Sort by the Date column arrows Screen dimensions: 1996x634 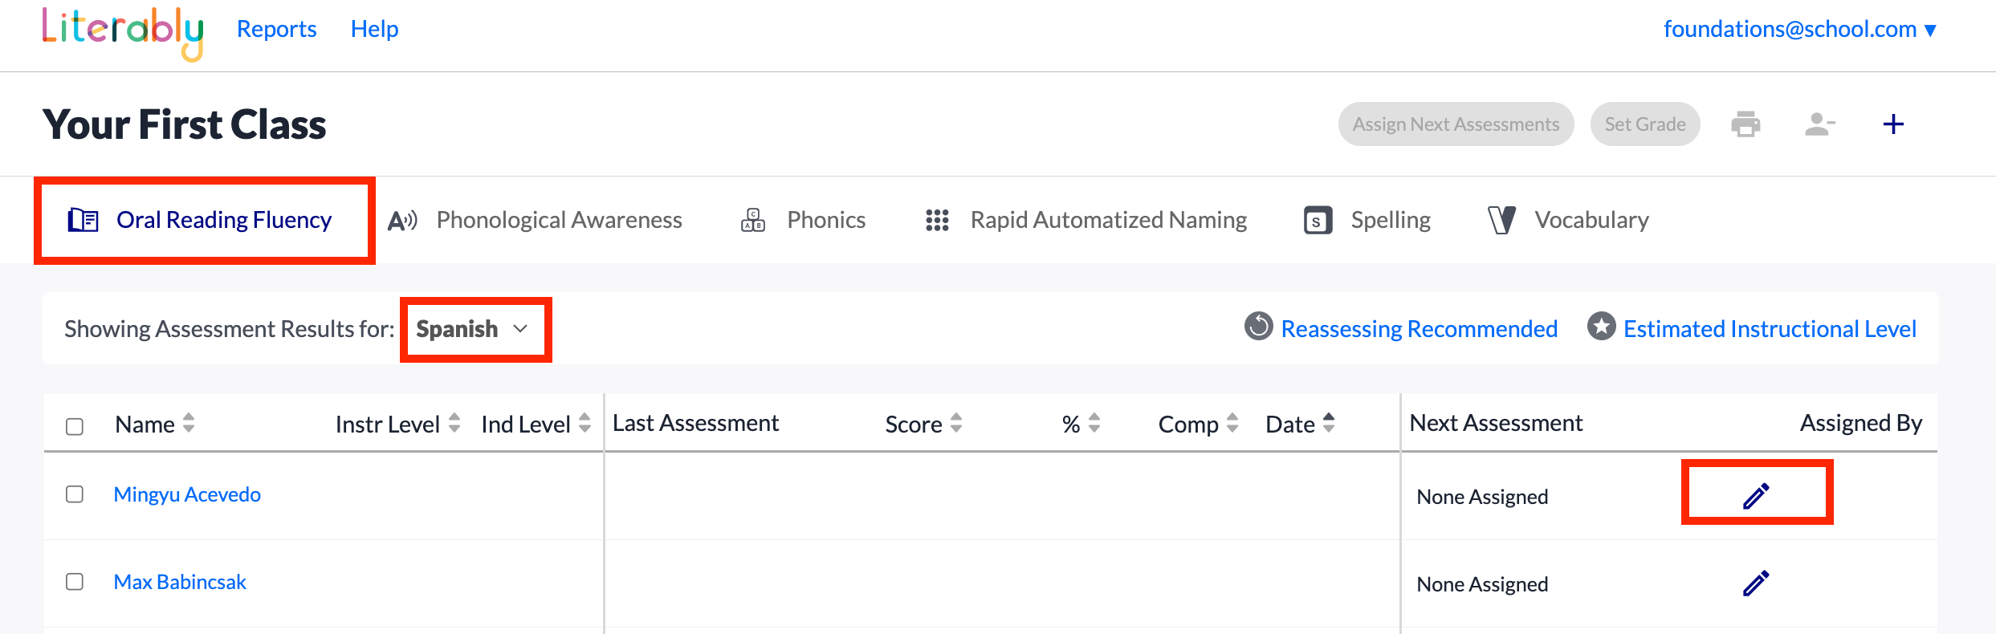(1329, 423)
